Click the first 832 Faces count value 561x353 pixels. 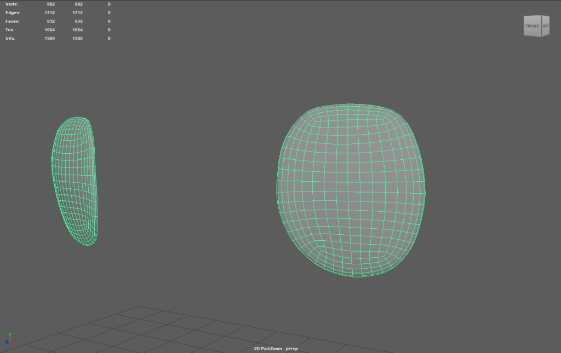tap(51, 21)
